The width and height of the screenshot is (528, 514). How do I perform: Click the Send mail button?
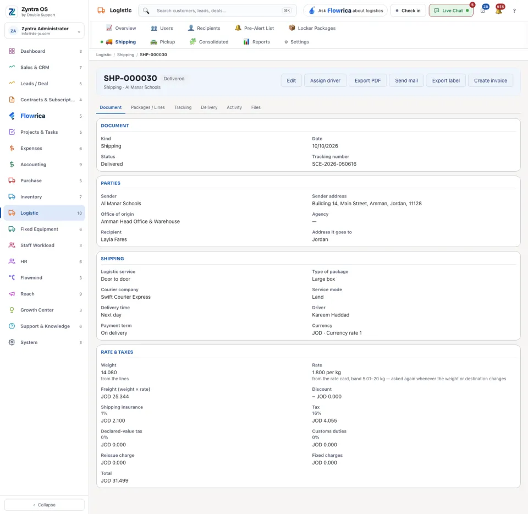(406, 80)
